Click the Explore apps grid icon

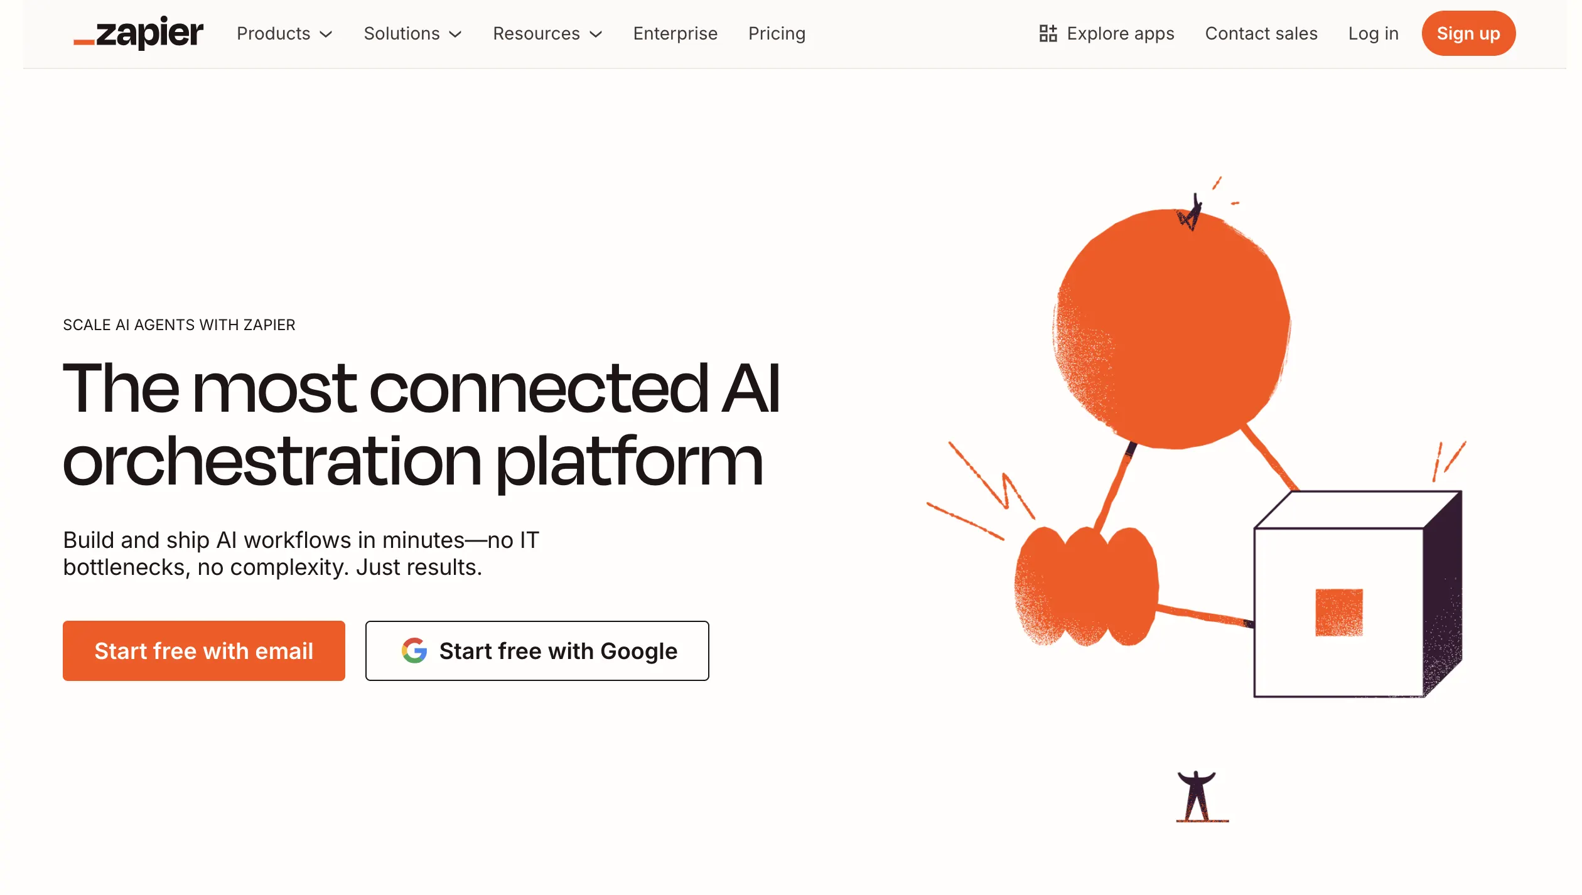[1048, 33]
